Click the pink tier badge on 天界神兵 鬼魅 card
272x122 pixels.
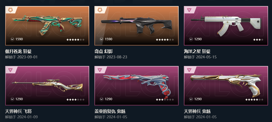189,70
